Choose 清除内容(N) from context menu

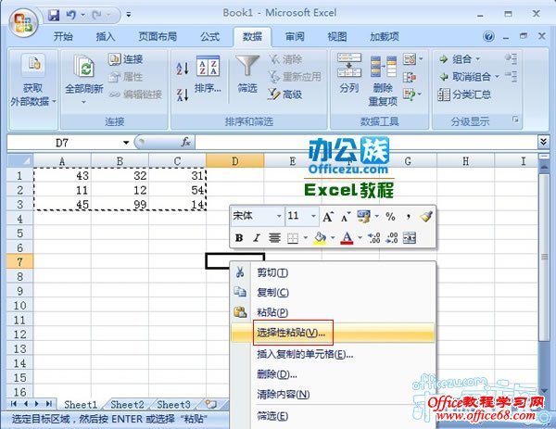pos(333,394)
